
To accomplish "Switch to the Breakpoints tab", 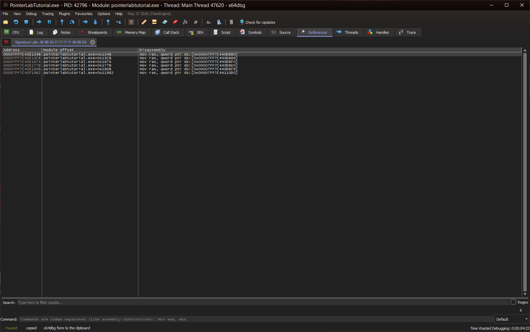I will [94, 32].
